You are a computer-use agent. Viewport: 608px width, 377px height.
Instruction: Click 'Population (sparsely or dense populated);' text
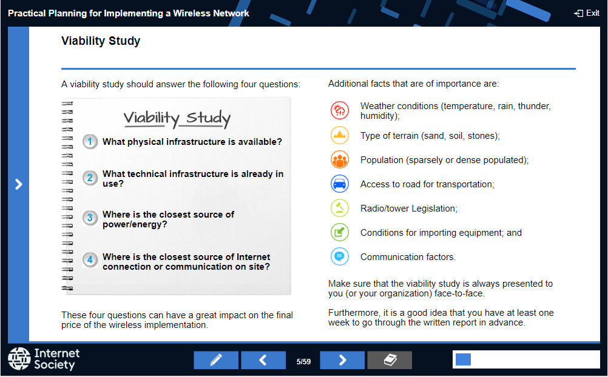point(444,160)
